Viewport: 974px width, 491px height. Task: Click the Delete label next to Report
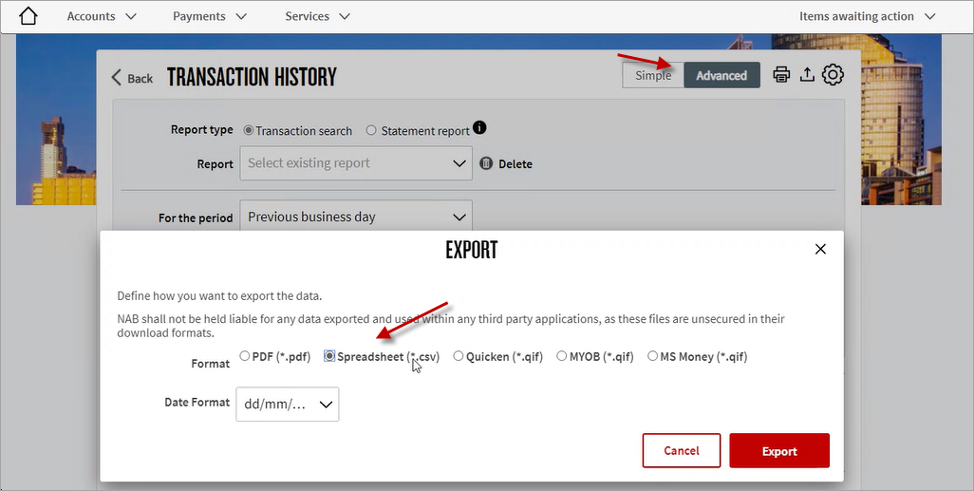pyautogui.click(x=515, y=164)
